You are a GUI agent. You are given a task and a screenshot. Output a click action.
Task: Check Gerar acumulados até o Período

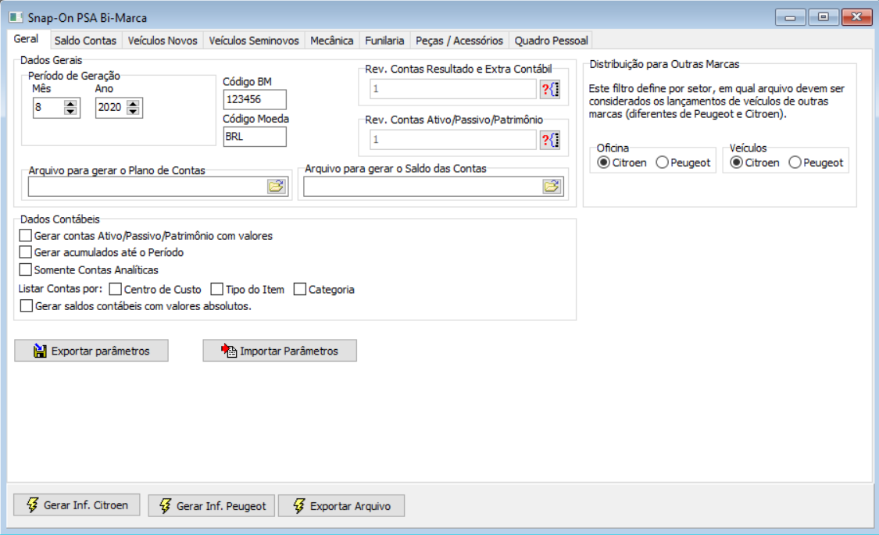coord(25,252)
